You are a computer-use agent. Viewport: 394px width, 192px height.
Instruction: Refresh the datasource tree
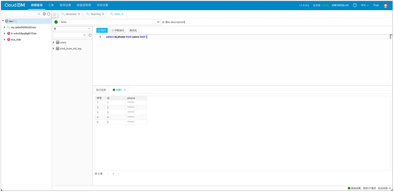pos(48,14)
